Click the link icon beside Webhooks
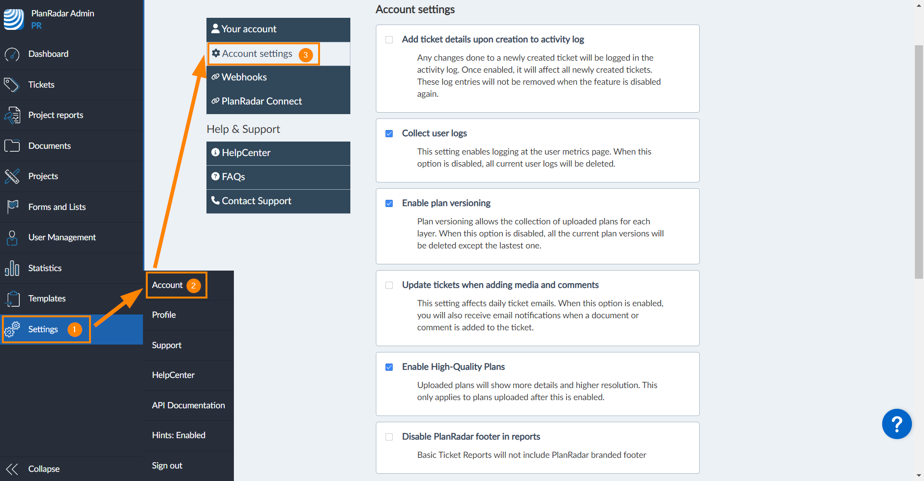The height and width of the screenshot is (481, 924). 216,77
